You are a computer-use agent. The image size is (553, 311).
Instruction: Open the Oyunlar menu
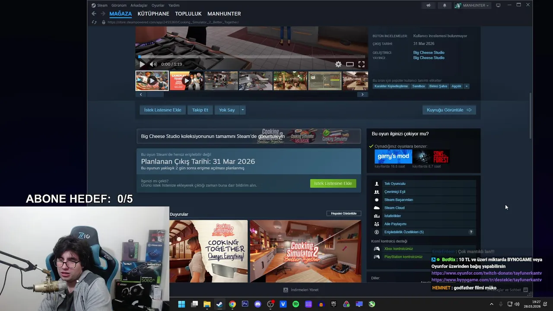click(x=158, y=5)
